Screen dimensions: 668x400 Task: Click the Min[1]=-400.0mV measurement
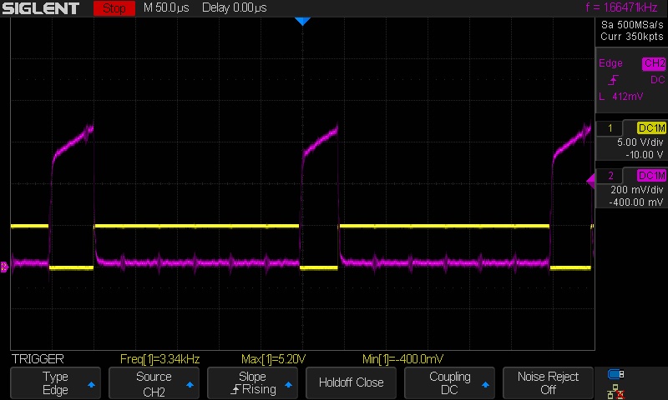(x=402, y=359)
